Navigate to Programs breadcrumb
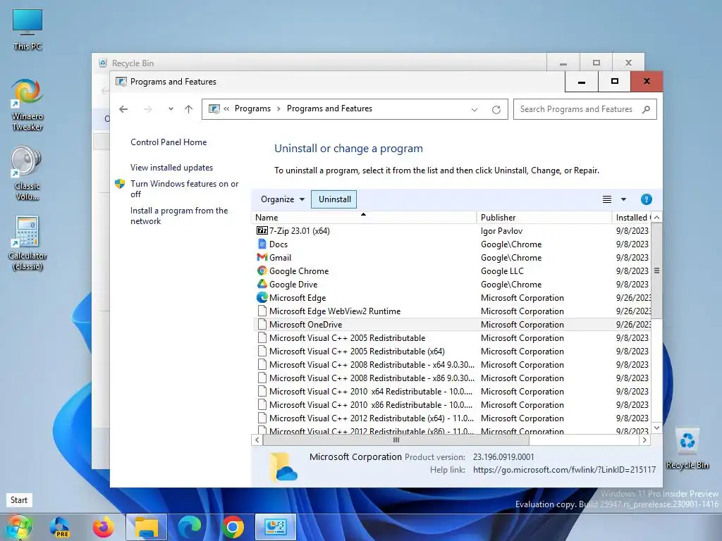The image size is (722, 541). [x=252, y=108]
